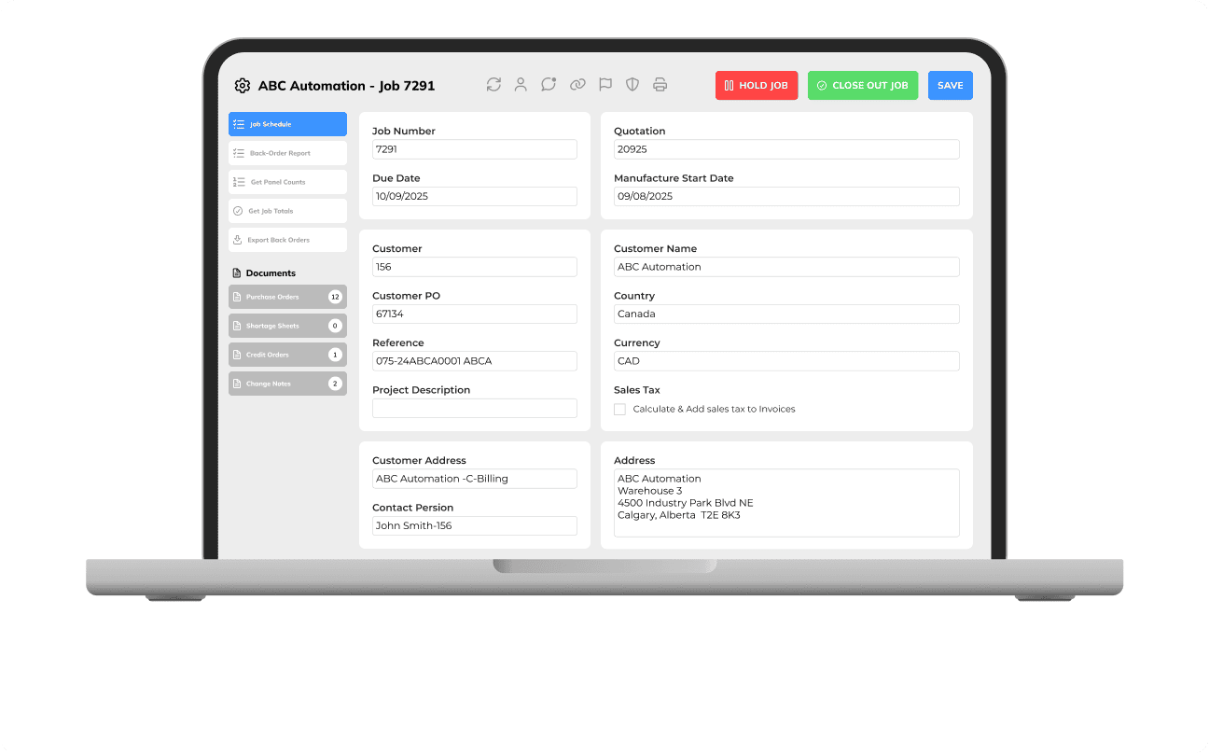Image resolution: width=1209 pixels, height=754 pixels.
Task: Click the Customer Name field ABC Automation
Action: click(786, 267)
